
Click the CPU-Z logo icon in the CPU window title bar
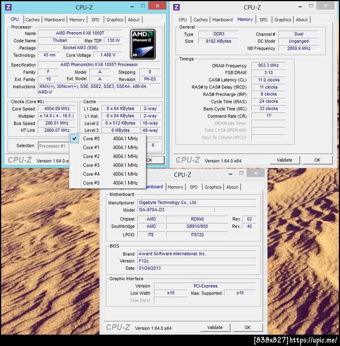[x=8, y=7]
